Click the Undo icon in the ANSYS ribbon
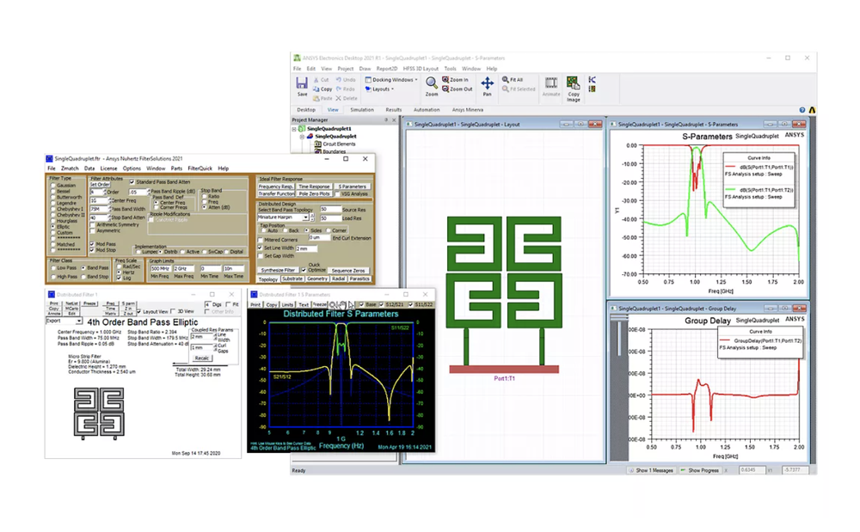The width and height of the screenshot is (860, 532). [338, 80]
